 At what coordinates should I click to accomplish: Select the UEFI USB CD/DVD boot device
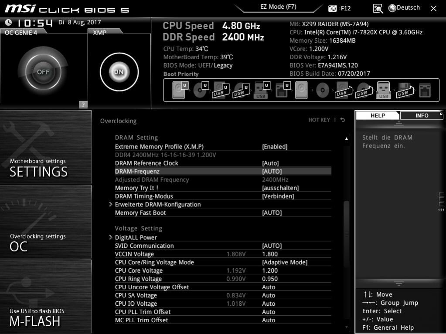pyautogui.click(x=242, y=91)
